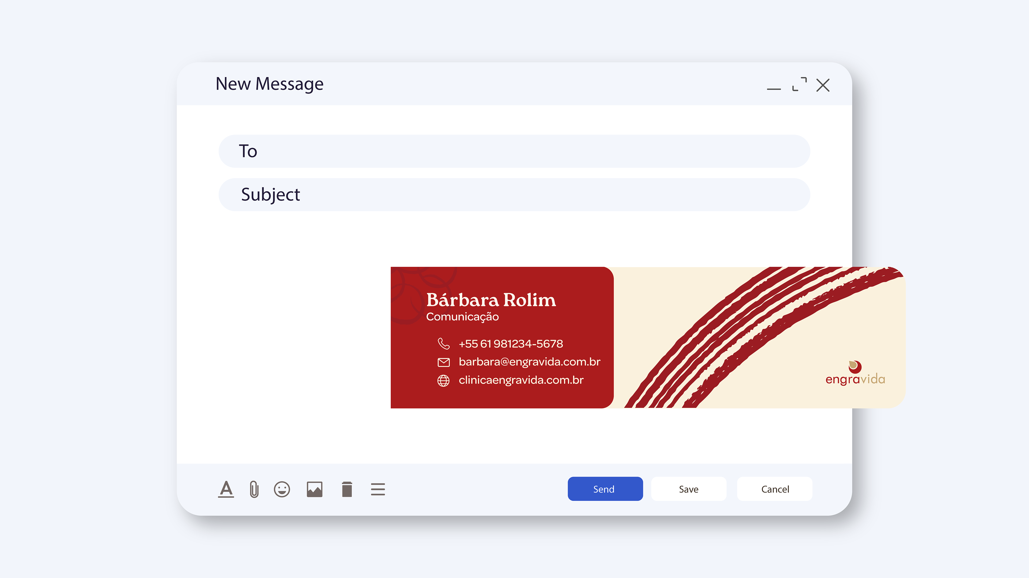The width and height of the screenshot is (1029, 578).
Task: Close the New Message window
Action: tap(823, 85)
